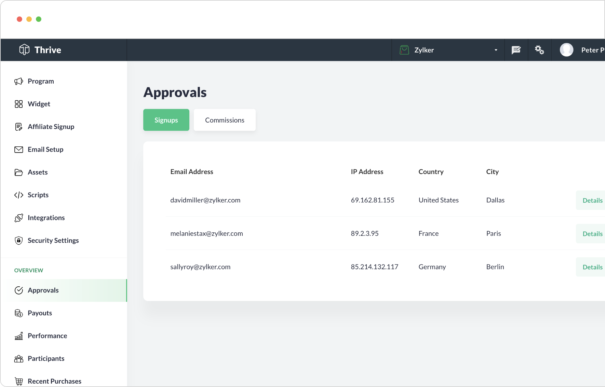
Task: Click IP address 69.162.81.155
Action: (x=373, y=200)
